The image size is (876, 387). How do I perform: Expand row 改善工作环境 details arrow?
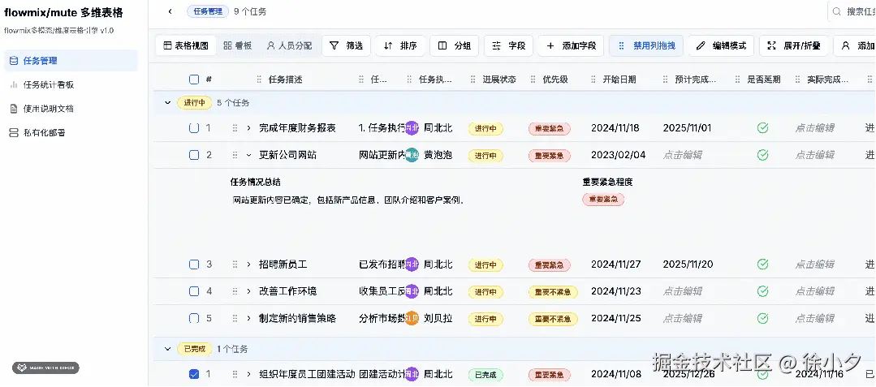(249, 291)
